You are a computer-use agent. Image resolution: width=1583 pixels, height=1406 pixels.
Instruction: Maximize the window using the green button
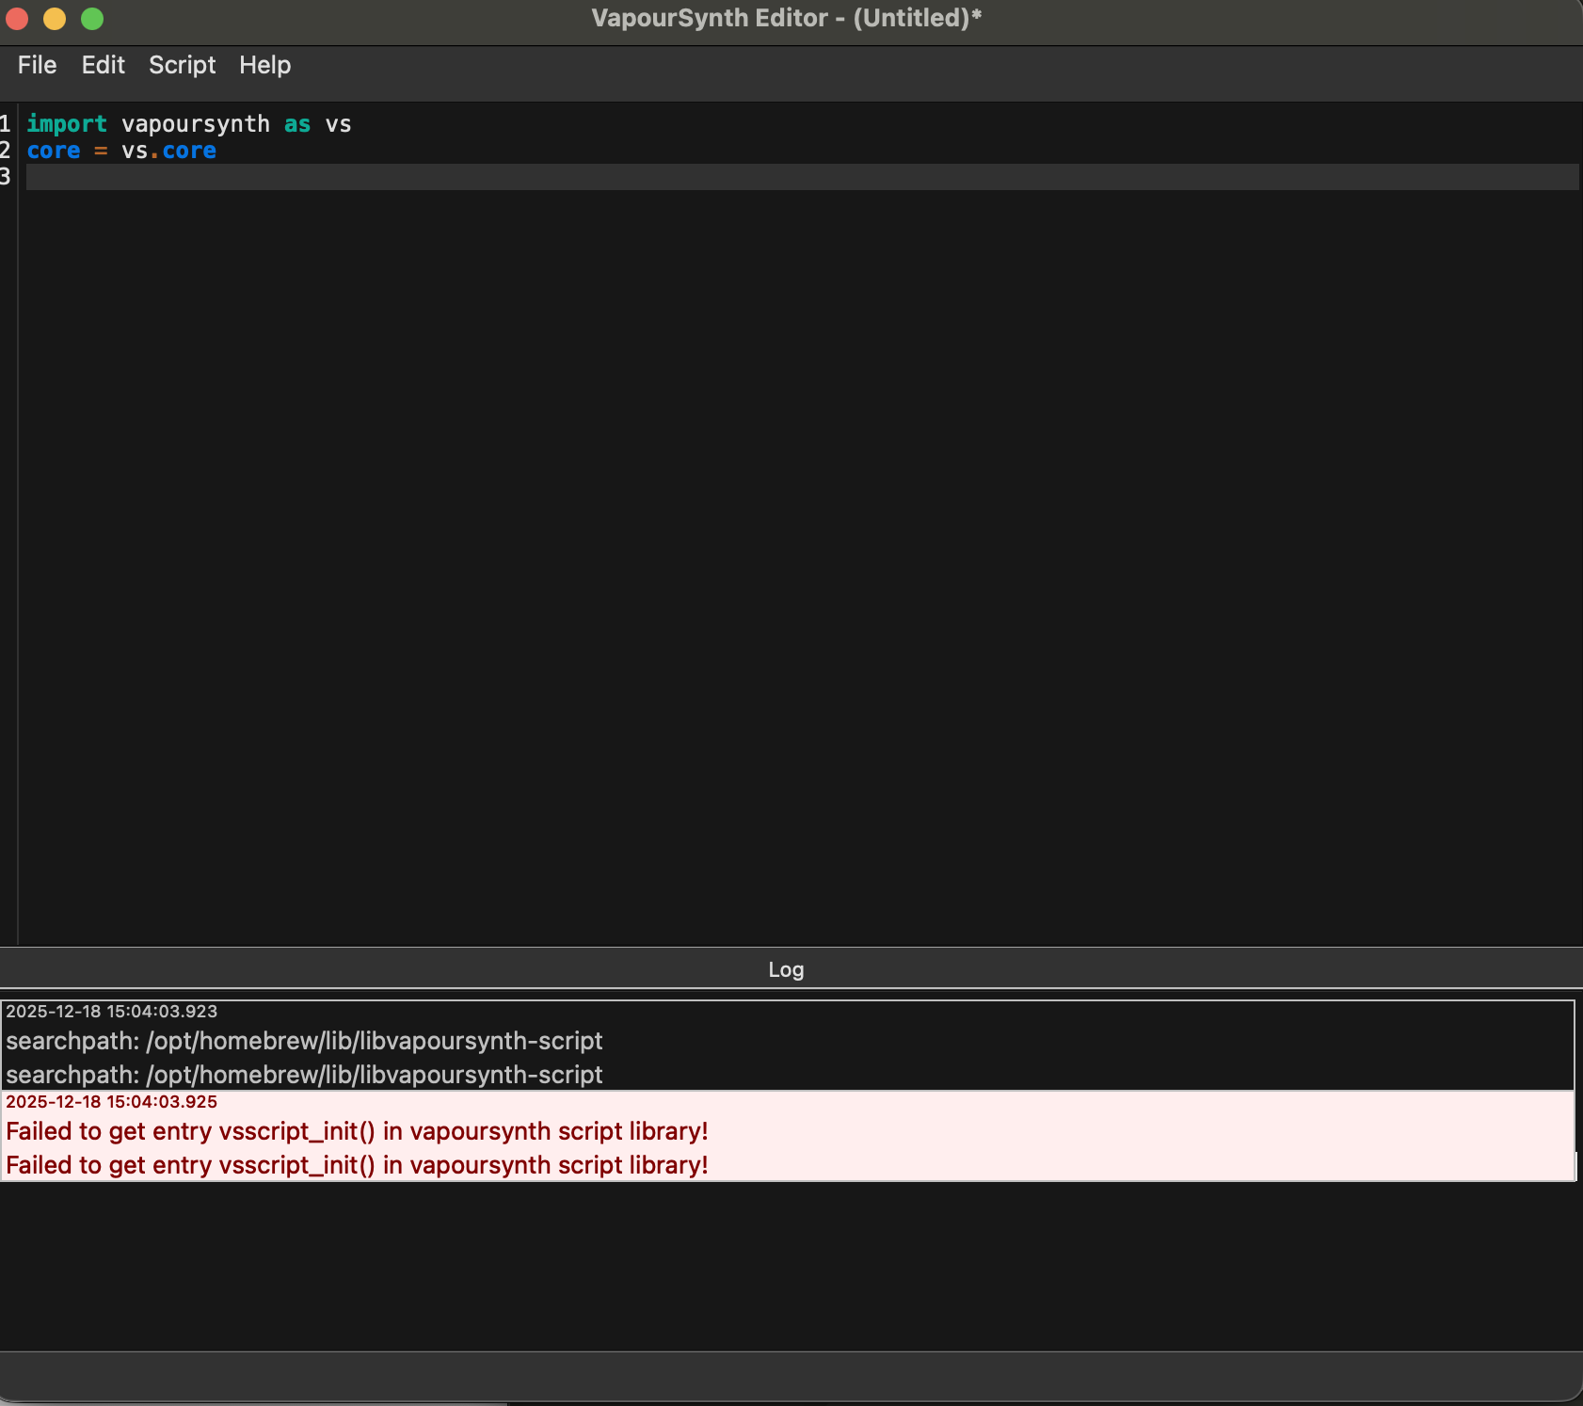(92, 19)
